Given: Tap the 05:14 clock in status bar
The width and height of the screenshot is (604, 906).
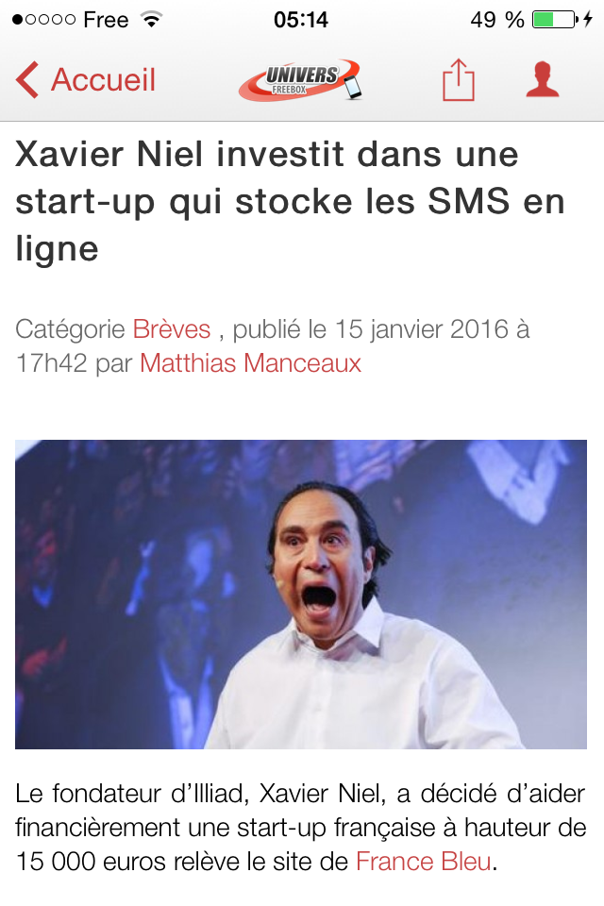Looking at the screenshot, I should click(300, 20).
